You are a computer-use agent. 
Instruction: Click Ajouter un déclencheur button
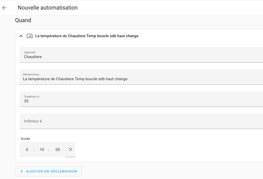[x=48, y=171]
